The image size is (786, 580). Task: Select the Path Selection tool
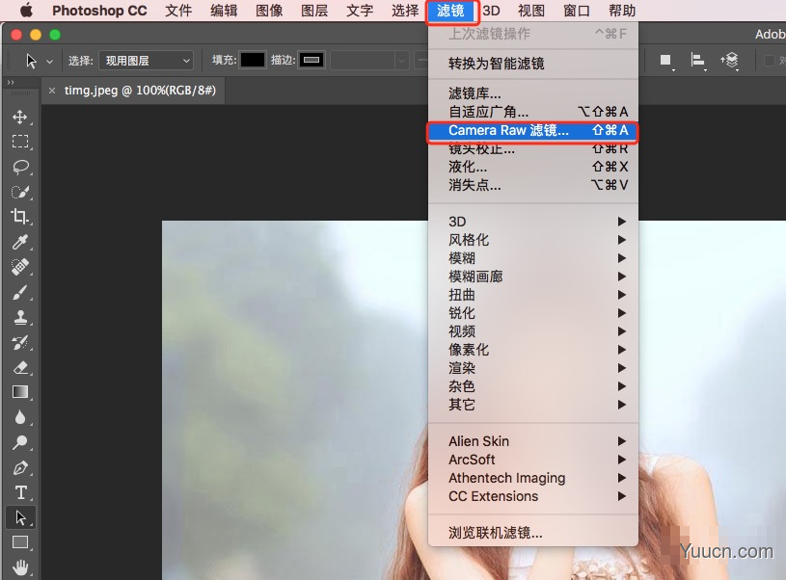[20, 517]
